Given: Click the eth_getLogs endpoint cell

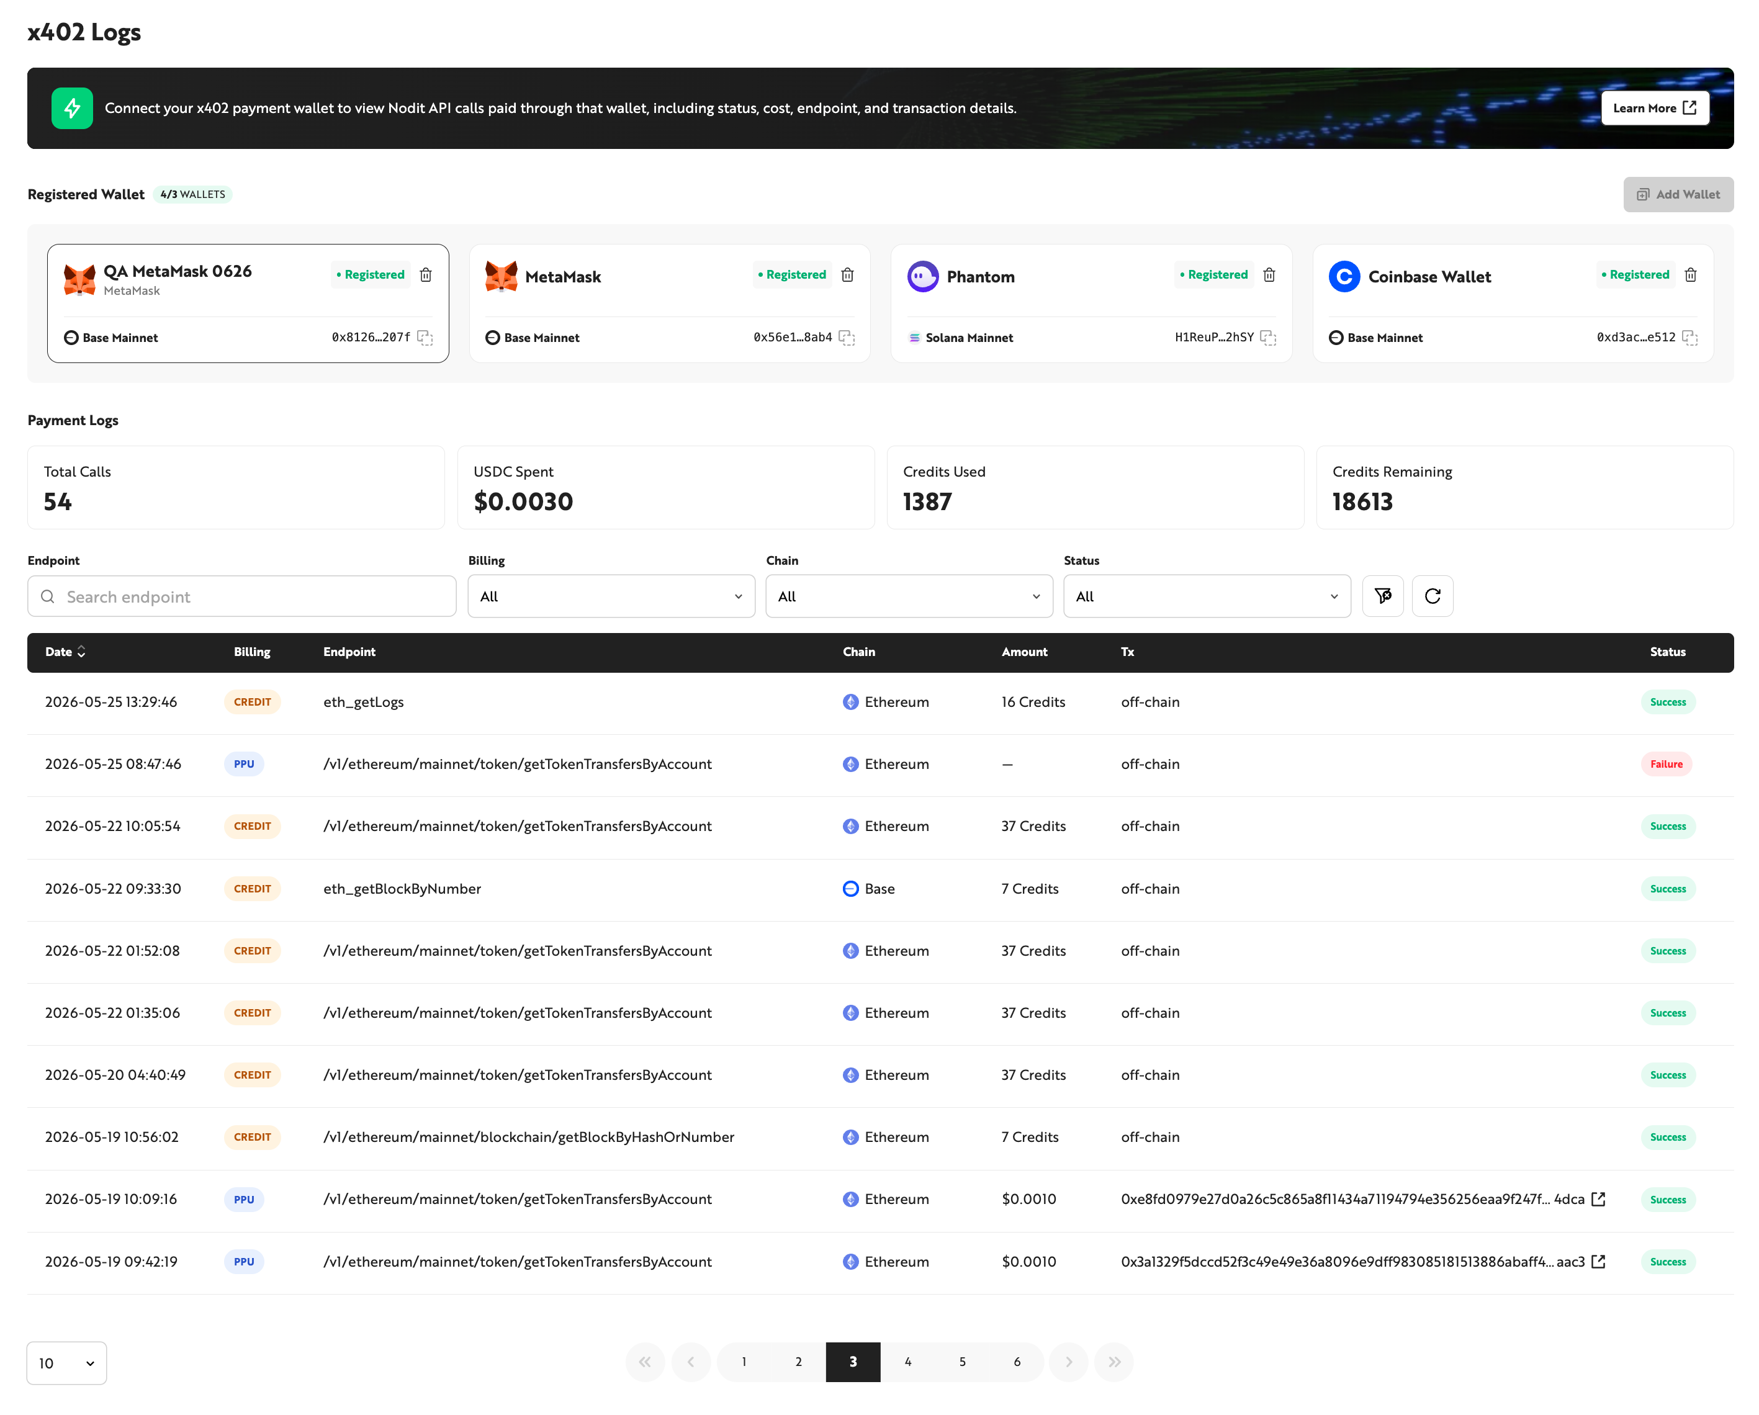Looking at the screenshot, I should 363,702.
